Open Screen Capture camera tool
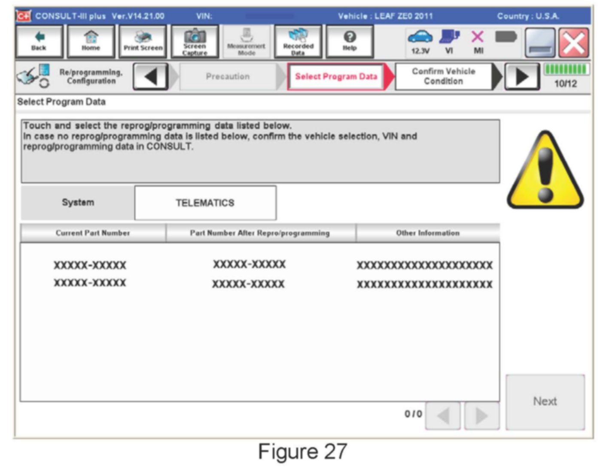 [x=195, y=42]
